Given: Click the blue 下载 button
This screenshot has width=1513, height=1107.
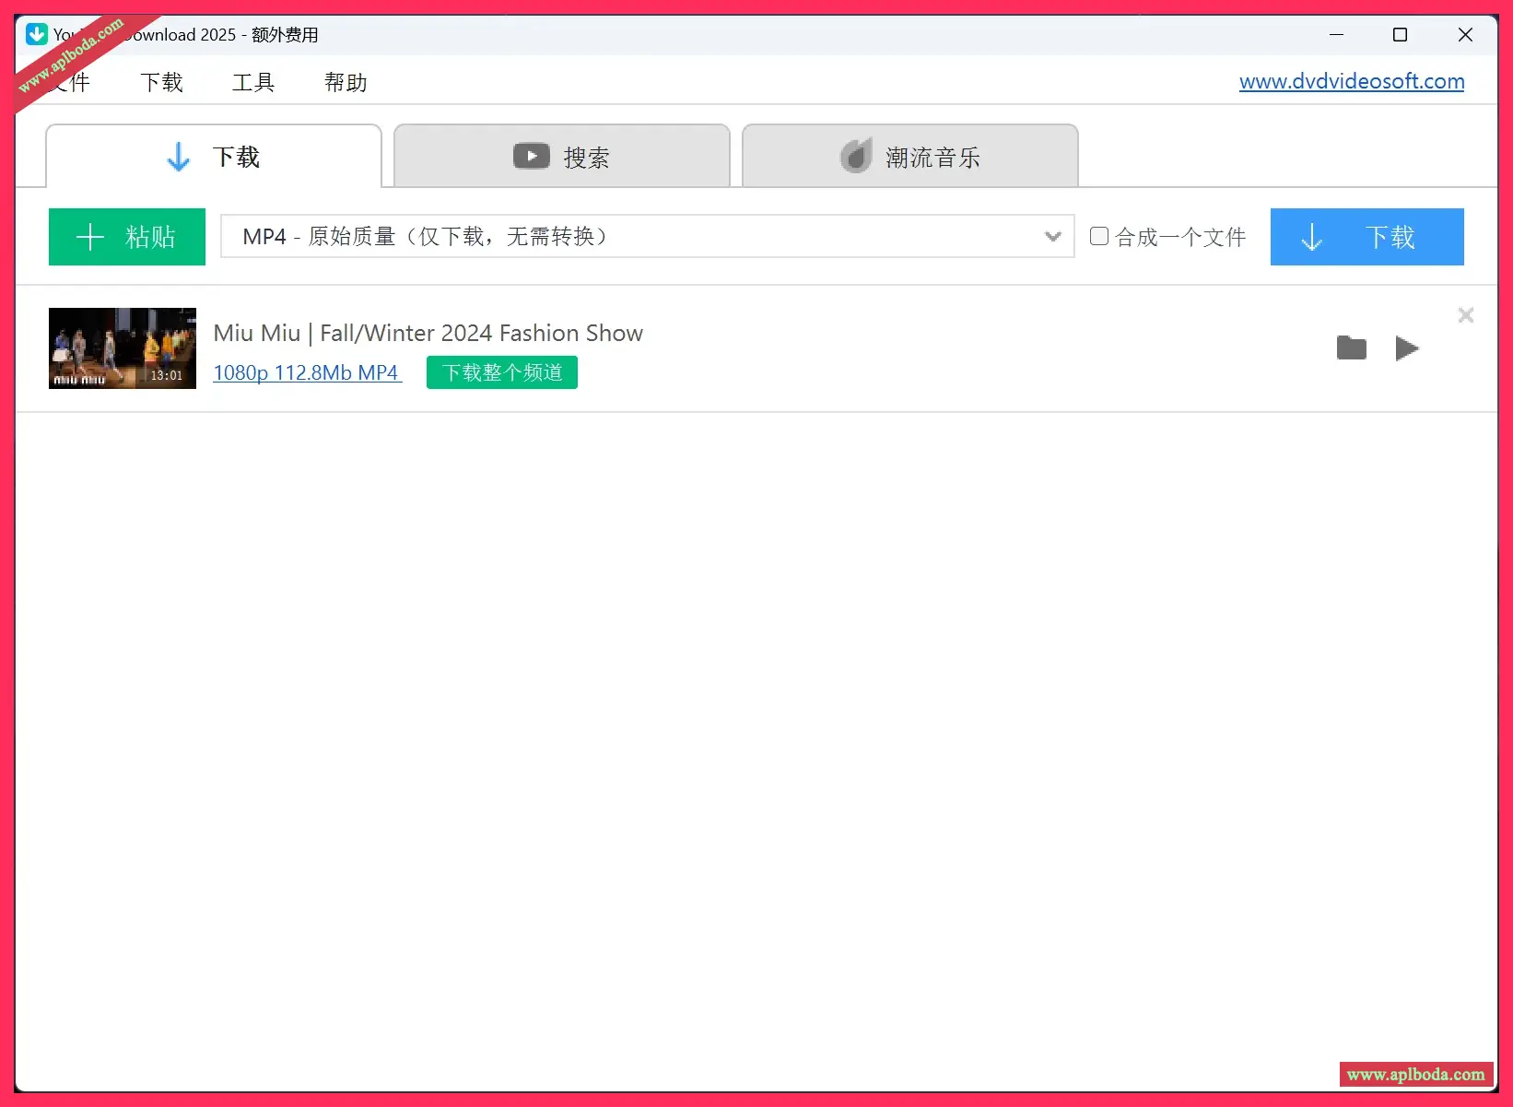Looking at the screenshot, I should coord(1367,237).
